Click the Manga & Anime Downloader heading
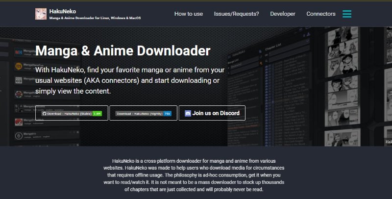This screenshot has height=199, width=392. [x=123, y=51]
